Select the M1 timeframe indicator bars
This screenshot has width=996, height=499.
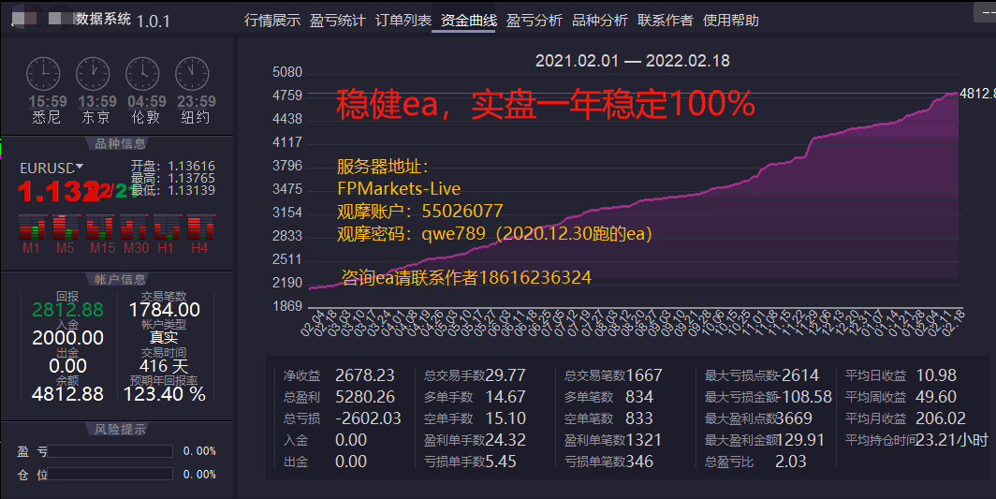[x=31, y=227]
